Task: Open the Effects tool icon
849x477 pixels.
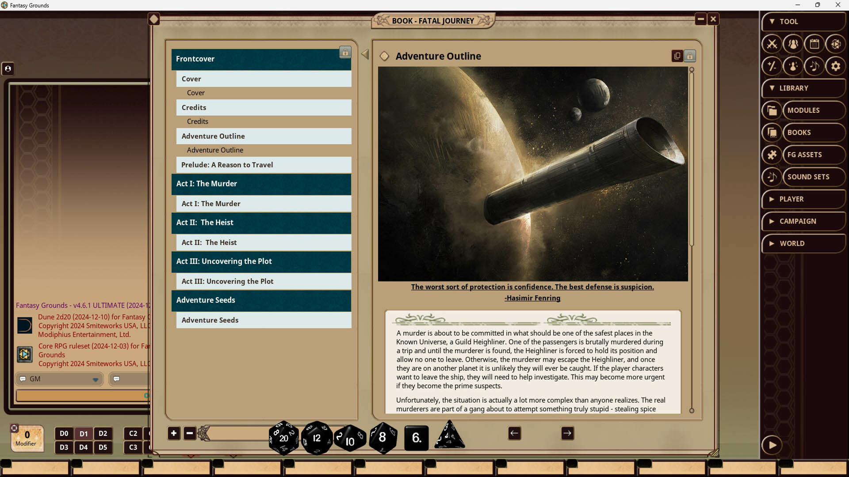Action: 792,66
